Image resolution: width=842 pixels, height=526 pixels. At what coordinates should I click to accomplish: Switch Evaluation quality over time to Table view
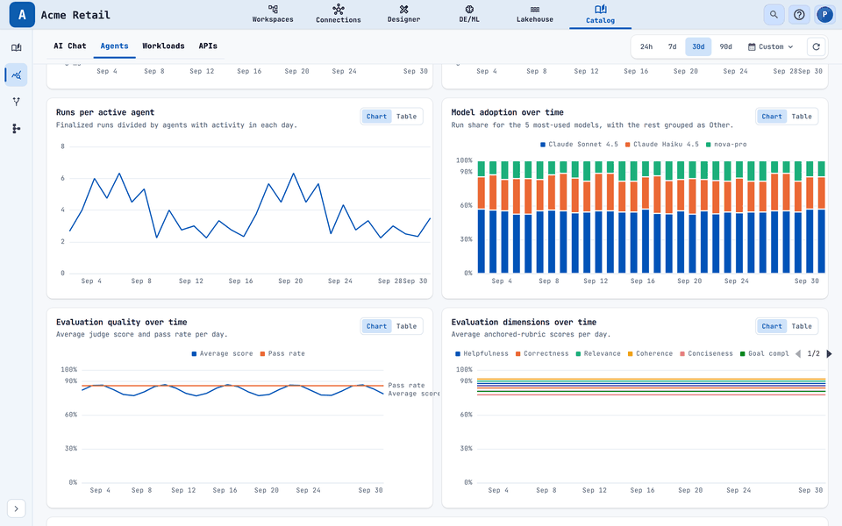tap(406, 326)
